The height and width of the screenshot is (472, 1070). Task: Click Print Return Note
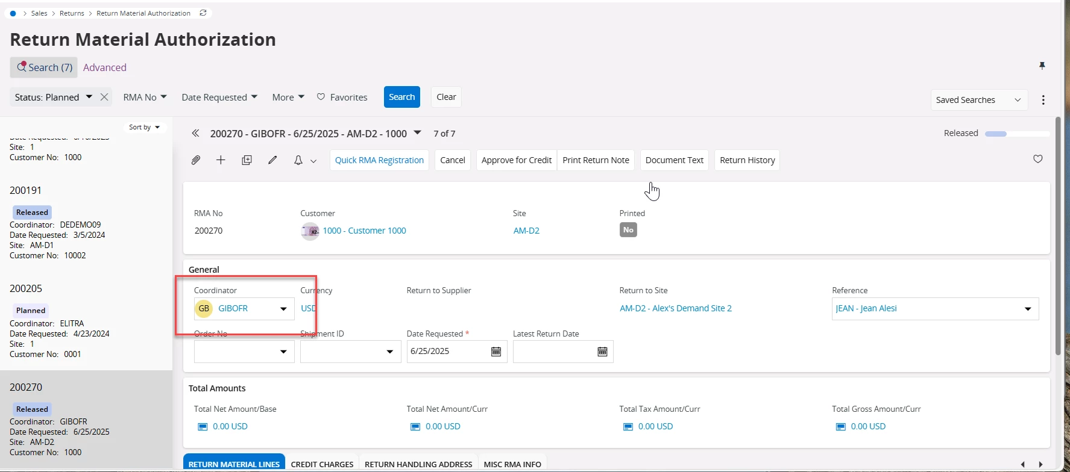pos(596,160)
